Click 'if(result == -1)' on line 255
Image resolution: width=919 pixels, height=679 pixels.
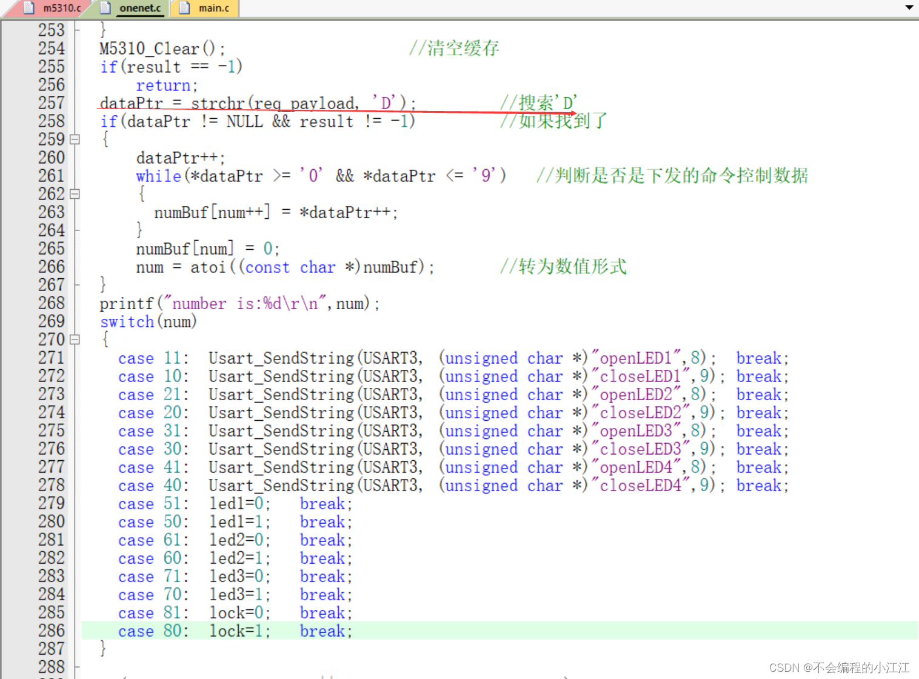(x=171, y=67)
